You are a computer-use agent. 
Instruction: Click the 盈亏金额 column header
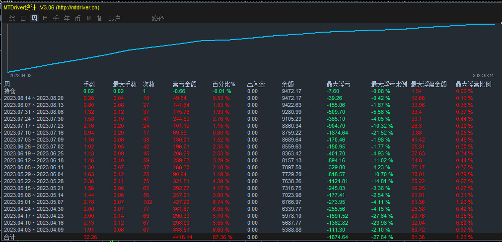184,84
